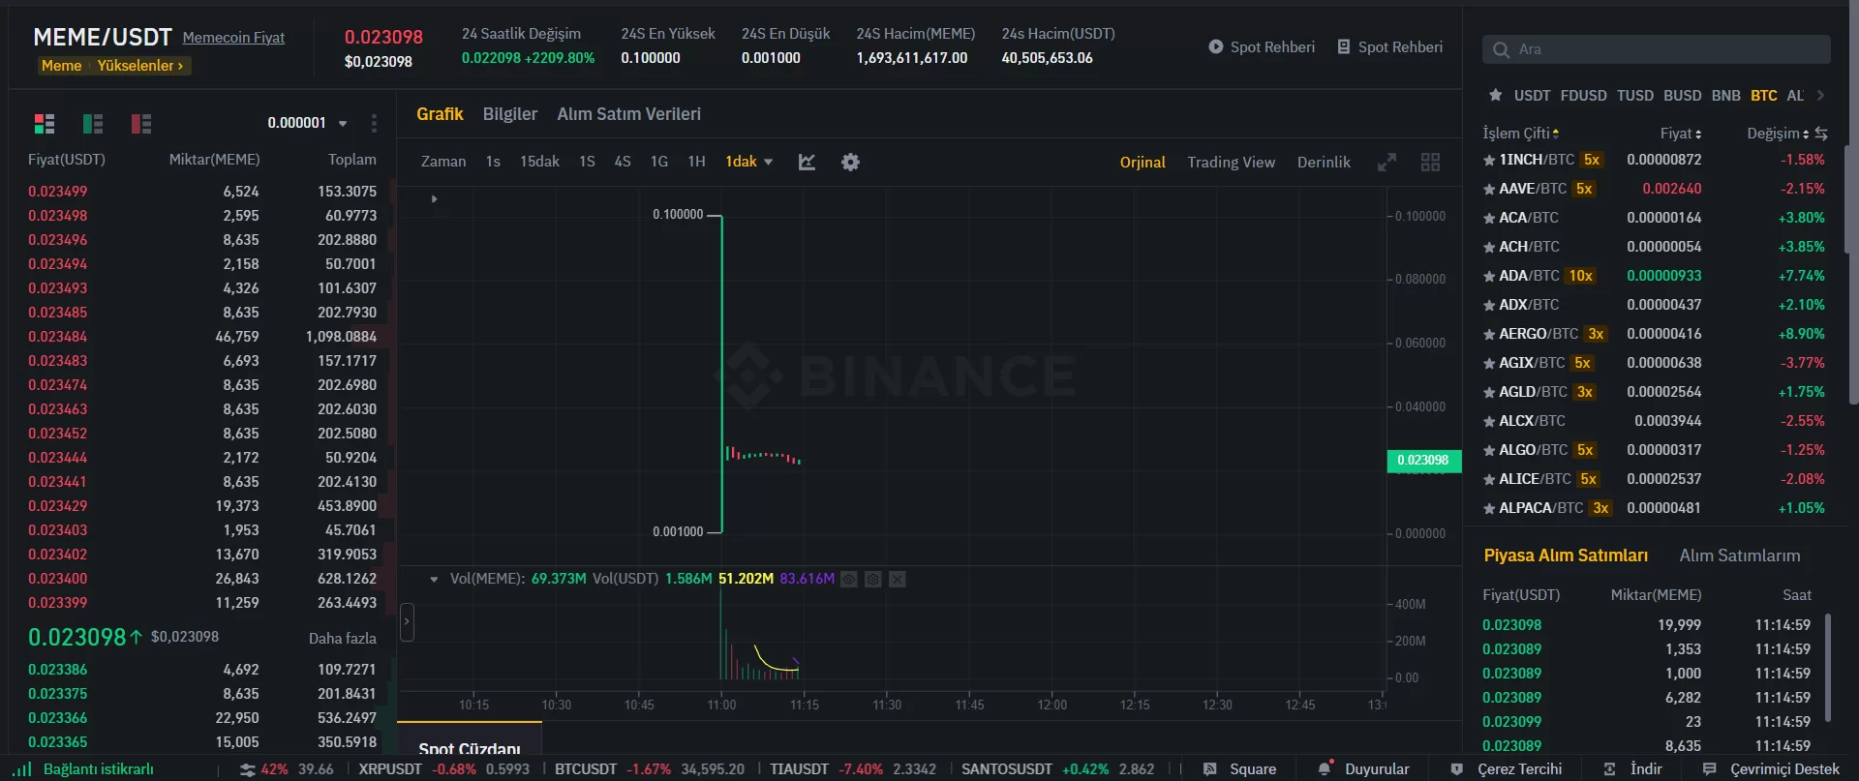Open order book three-dot menu
Viewport: 1859px width, 781px height.
coord(374,123)
